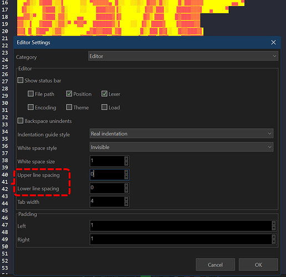The width and height of the screenshot is (286, 277).
Task: Decrease Lower line spacing value
Action: (126, 190)
